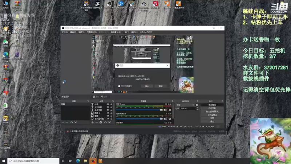Toggle visibility of the second text source
The width and height of the screenshot is (291, 164).
click(108, 107)
